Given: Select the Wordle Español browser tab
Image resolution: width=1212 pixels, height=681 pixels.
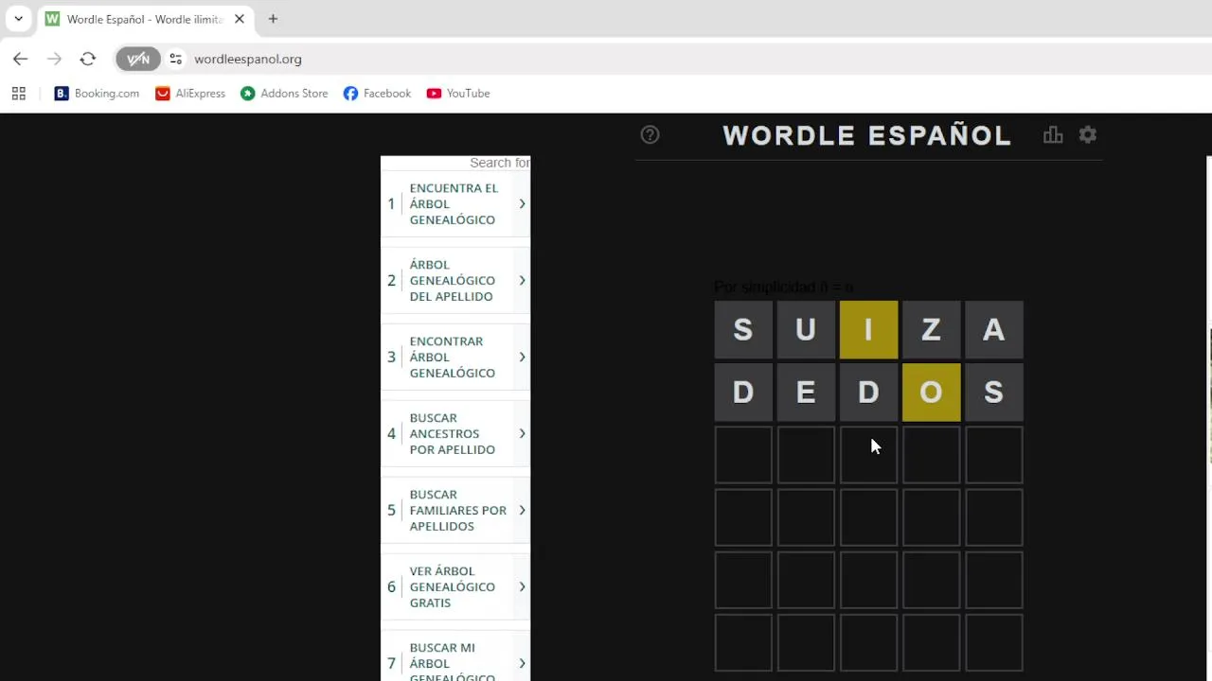Looking at the screenshot, I should pos(146,19).
